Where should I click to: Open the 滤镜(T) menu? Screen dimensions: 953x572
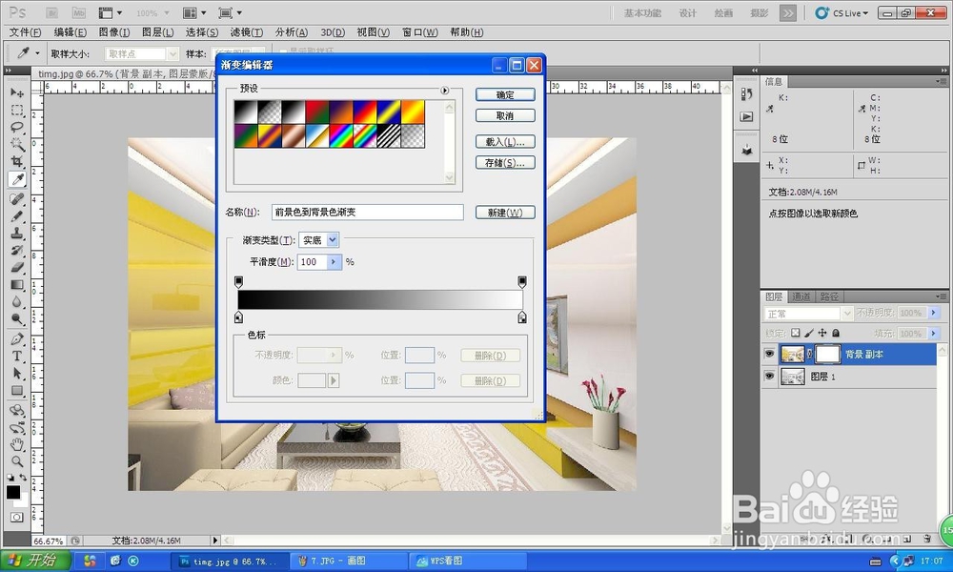pos(247,32)
